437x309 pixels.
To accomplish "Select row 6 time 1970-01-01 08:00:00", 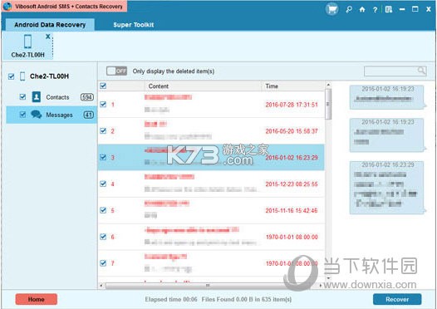I will coord(292,237).
